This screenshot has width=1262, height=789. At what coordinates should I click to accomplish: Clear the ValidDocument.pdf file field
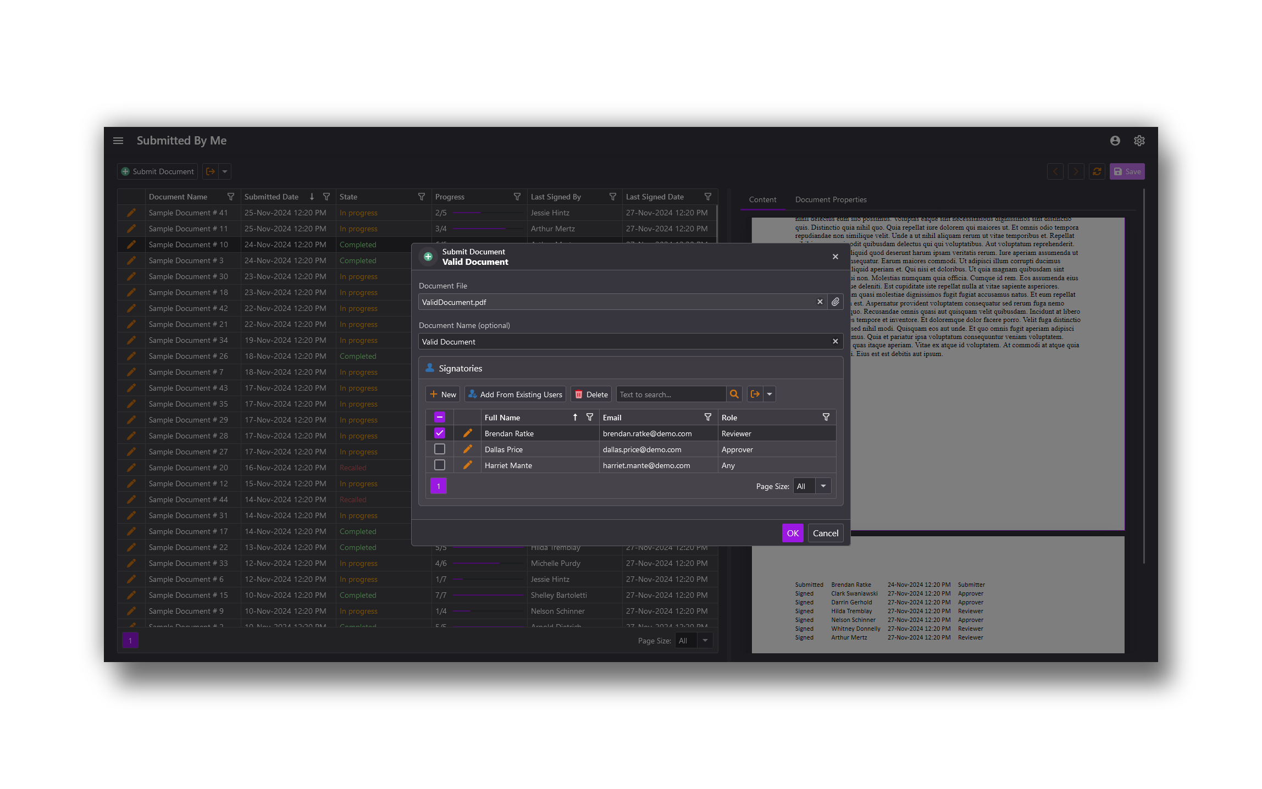pos(820,302)
